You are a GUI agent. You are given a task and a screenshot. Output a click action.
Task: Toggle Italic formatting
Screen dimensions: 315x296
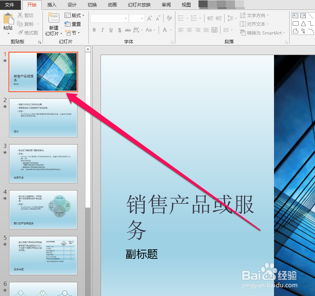pyautogui.click(x=102, y=30)
